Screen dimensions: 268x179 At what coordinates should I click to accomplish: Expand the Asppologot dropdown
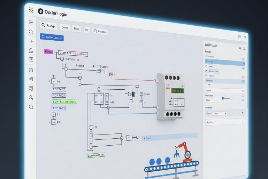pyautogui.click(x=225, y=122)
